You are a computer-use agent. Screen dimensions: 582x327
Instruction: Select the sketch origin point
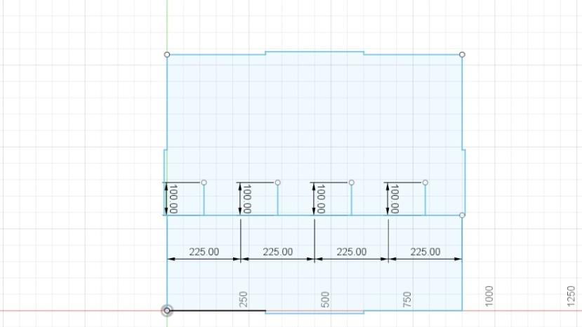[167, 310]
